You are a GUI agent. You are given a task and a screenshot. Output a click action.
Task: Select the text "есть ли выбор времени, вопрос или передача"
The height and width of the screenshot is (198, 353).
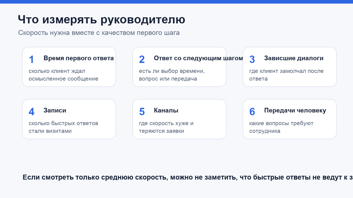(172, 75)
